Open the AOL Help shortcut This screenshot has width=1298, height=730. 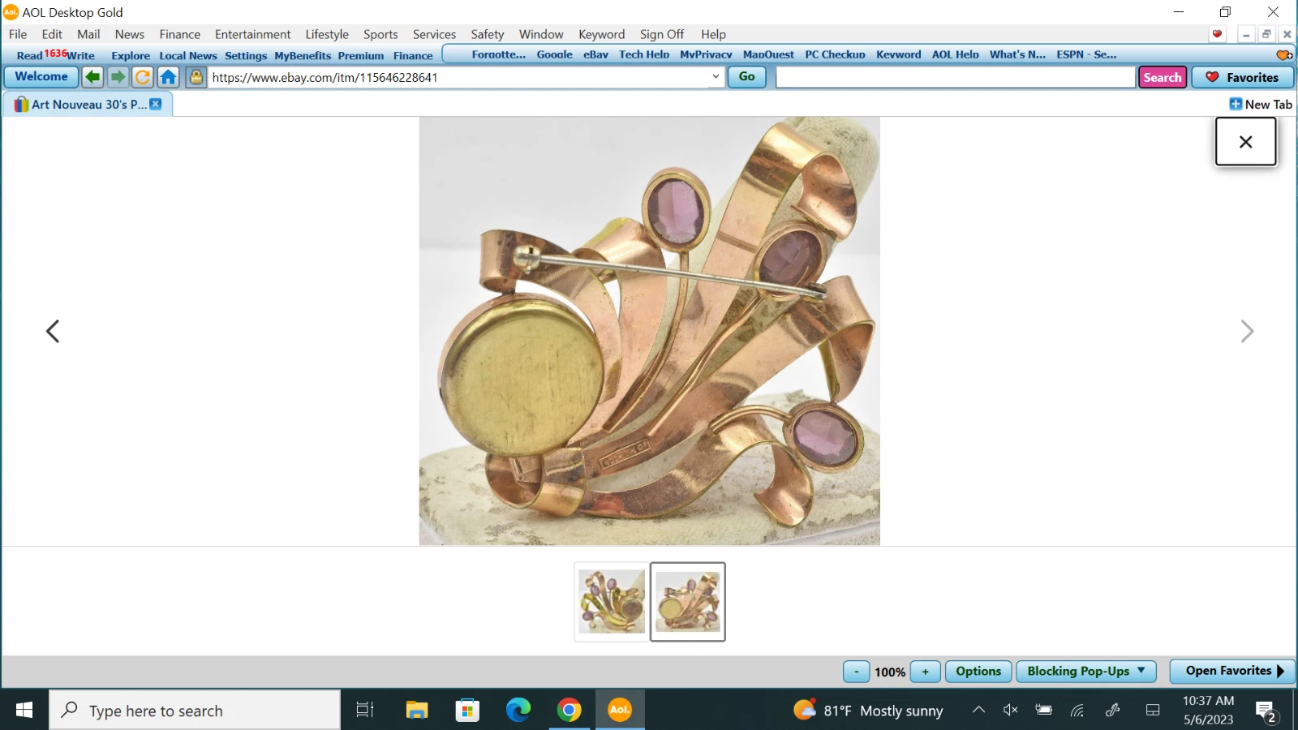pos(955,55)
